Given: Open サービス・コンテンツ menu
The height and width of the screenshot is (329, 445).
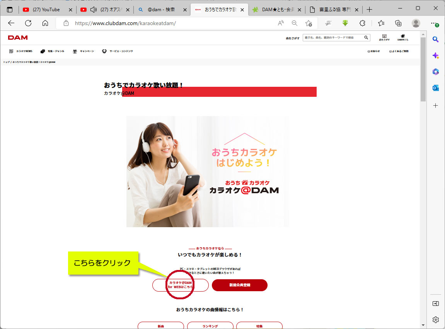Looking at the screenshot, I should [118, 51].
